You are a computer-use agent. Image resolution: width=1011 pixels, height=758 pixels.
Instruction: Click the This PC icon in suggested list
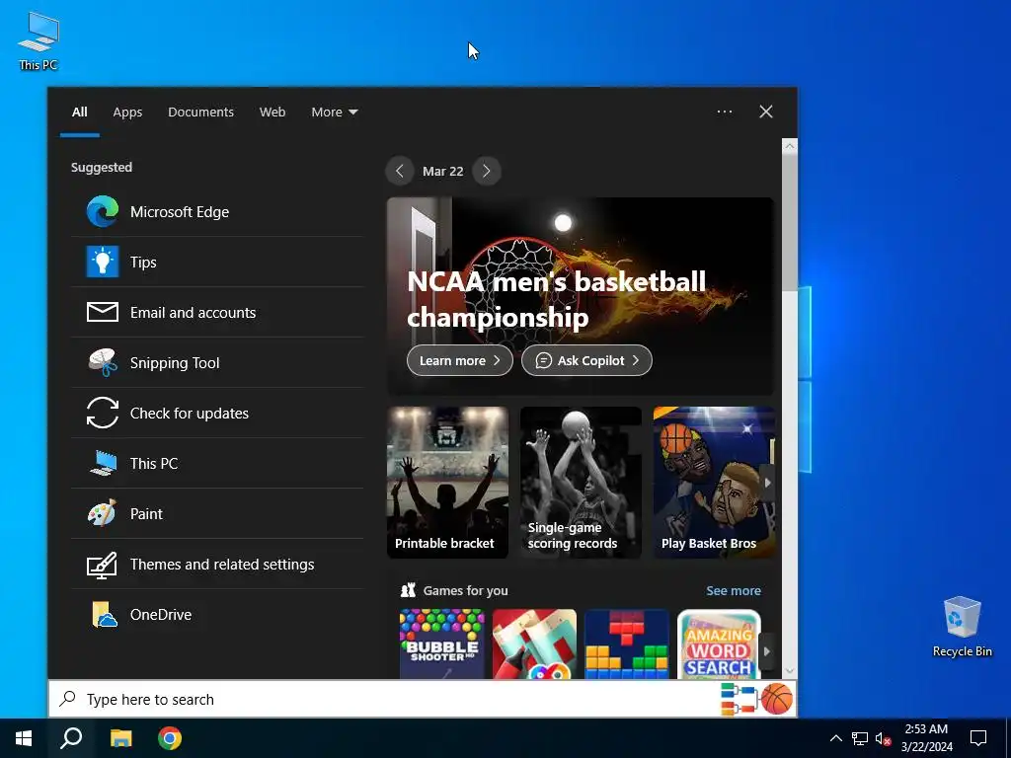point(103,463)
